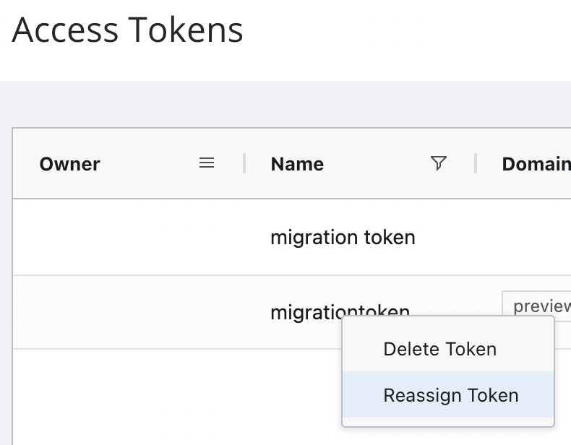This screenshot has height=445, width=571.
Task: Select the "migration token" name cell
Action: coord(343,238)
